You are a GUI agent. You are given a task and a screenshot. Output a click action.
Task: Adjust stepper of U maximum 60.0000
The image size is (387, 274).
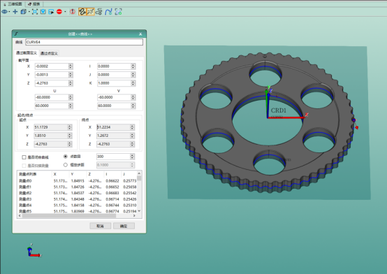[71, 106]
